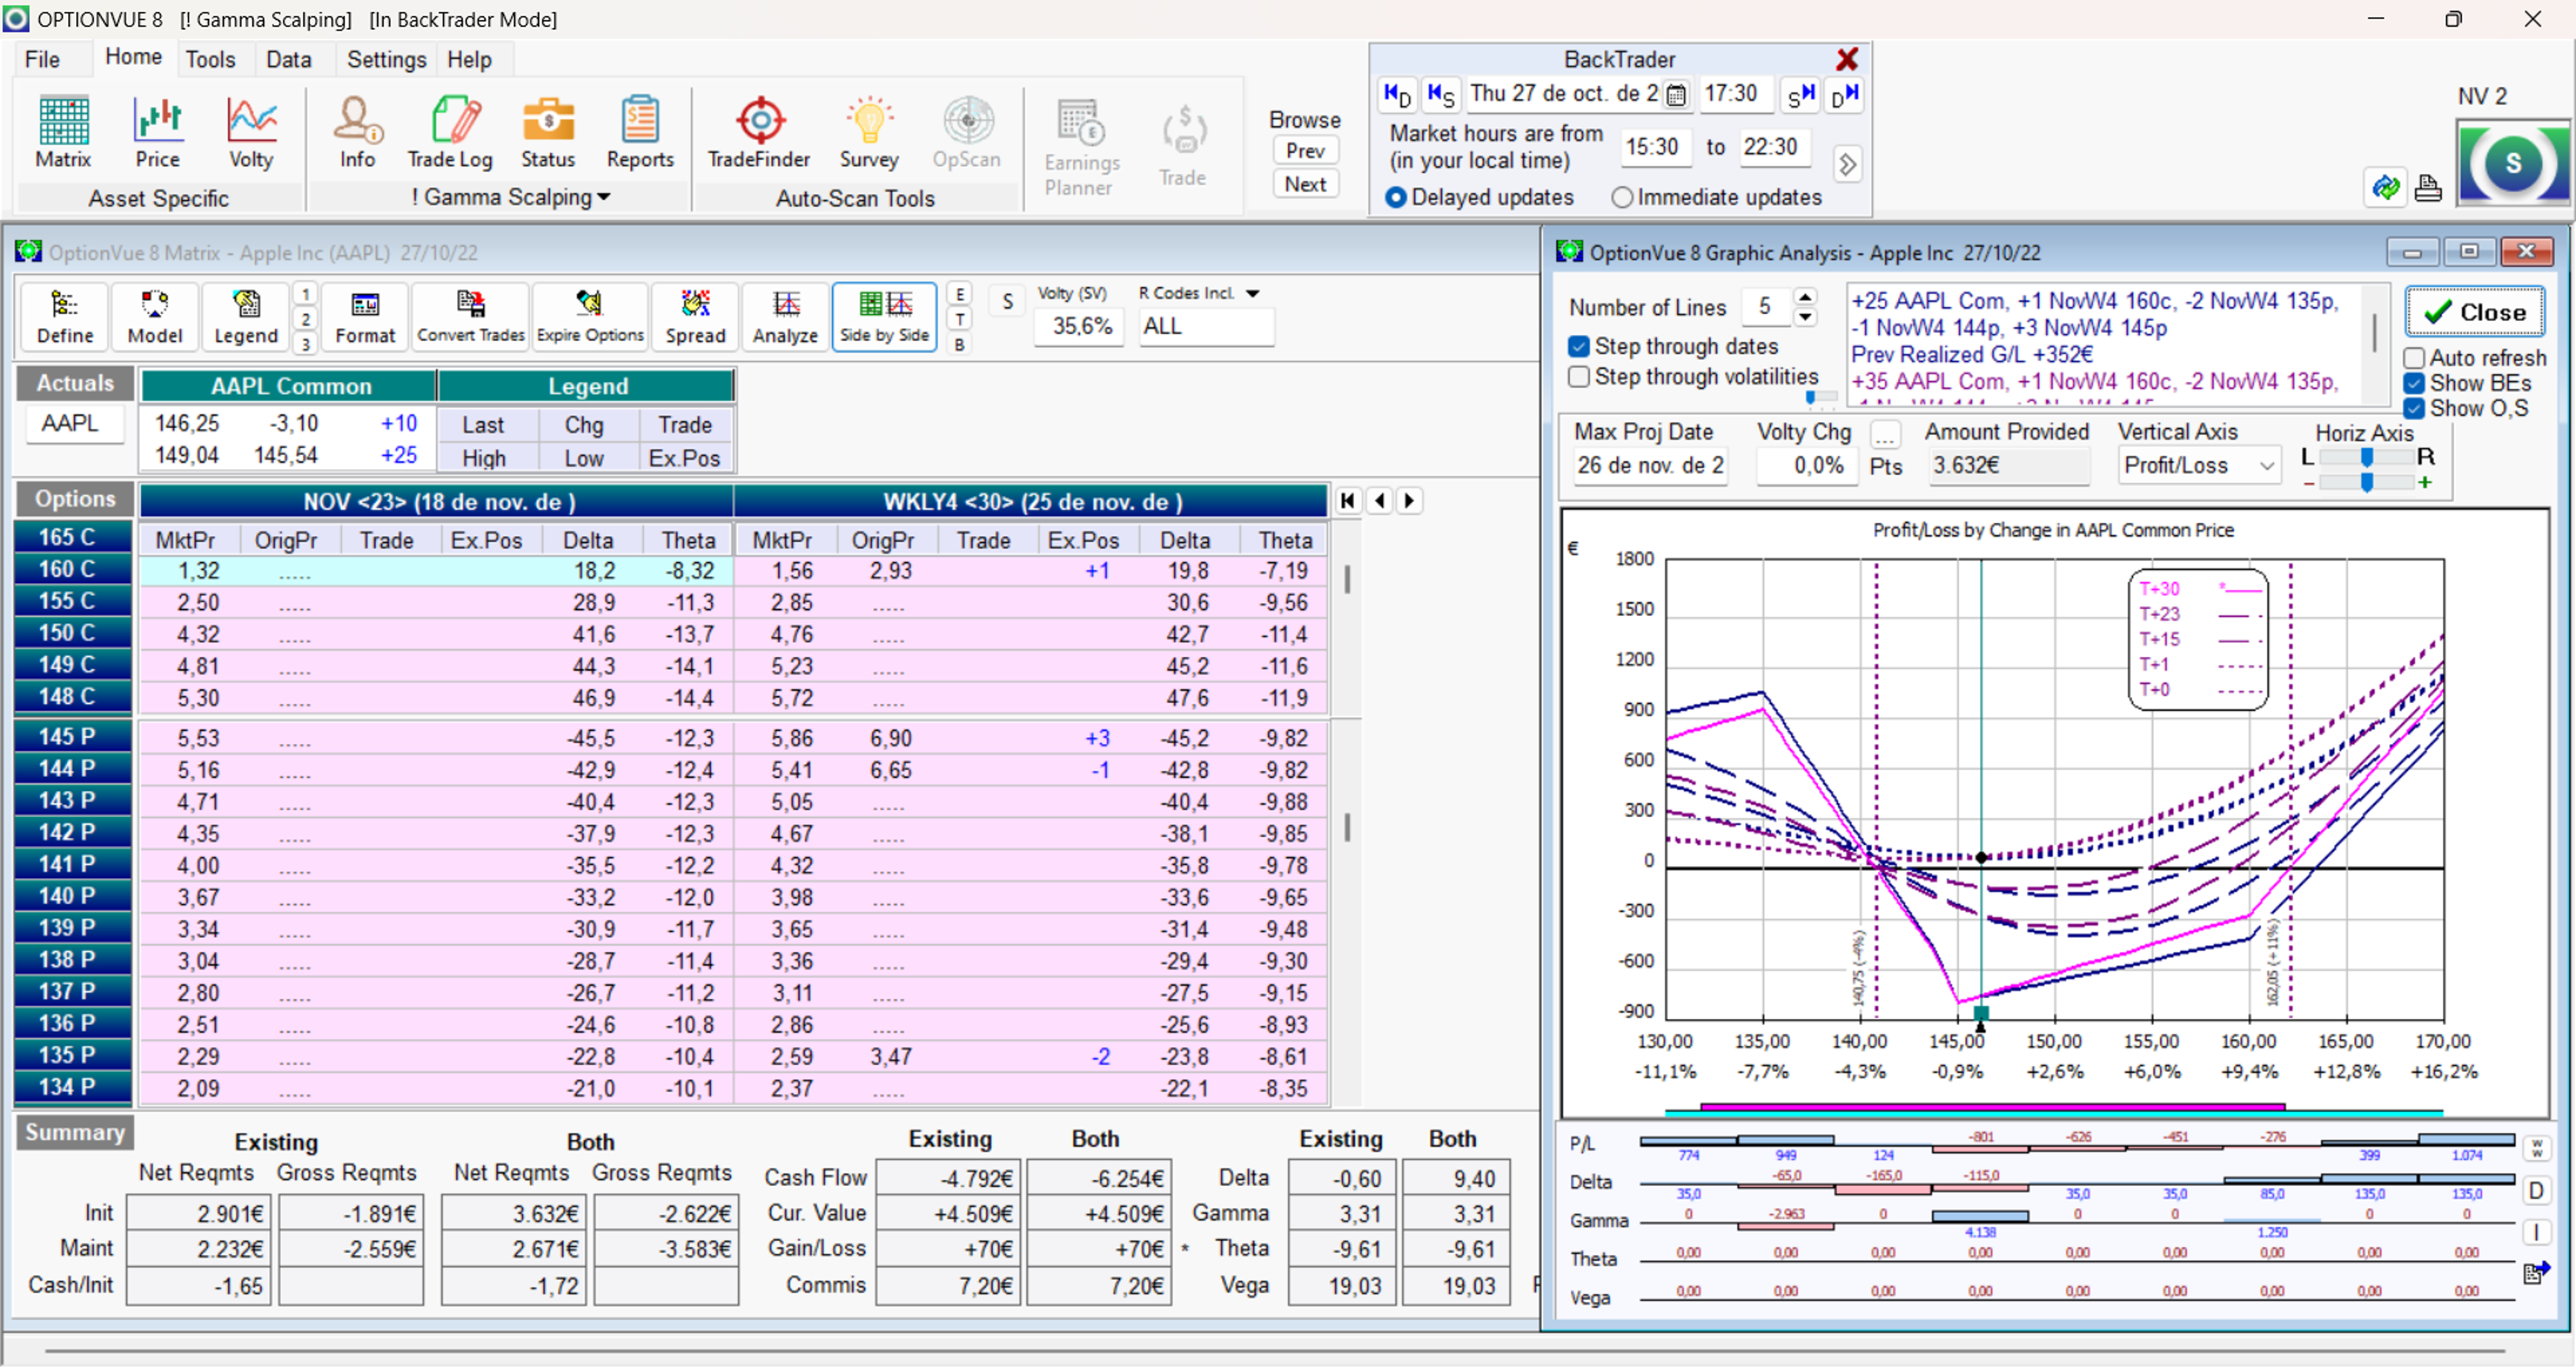Toggle Show O,S checkbox
Screen dimensions: 2576x1368
coord(2414,408)
